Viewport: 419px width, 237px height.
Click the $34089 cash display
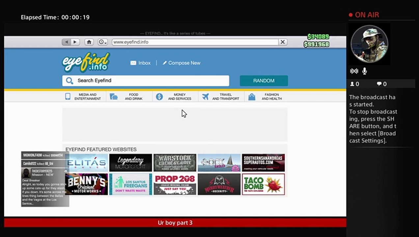click(x=318, y=37)
